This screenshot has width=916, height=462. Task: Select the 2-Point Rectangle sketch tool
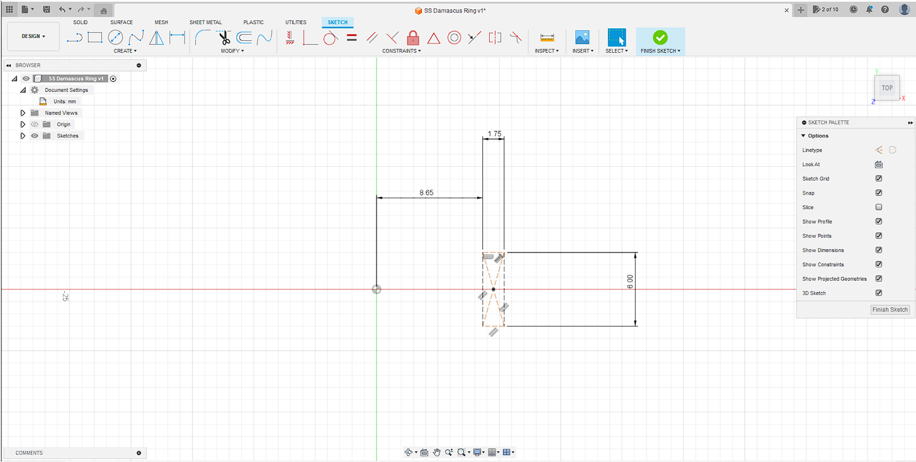(x=94, y=38)
